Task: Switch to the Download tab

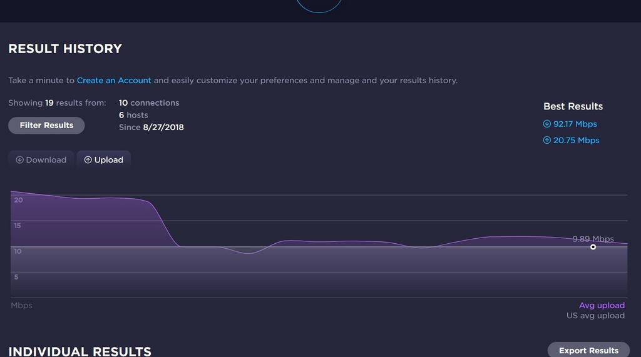Action: click(x=41, y=159)
